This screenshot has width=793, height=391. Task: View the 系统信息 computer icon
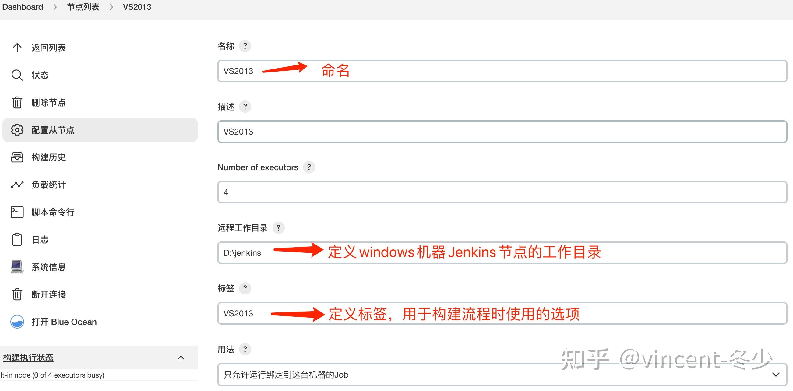click(17, 267)
